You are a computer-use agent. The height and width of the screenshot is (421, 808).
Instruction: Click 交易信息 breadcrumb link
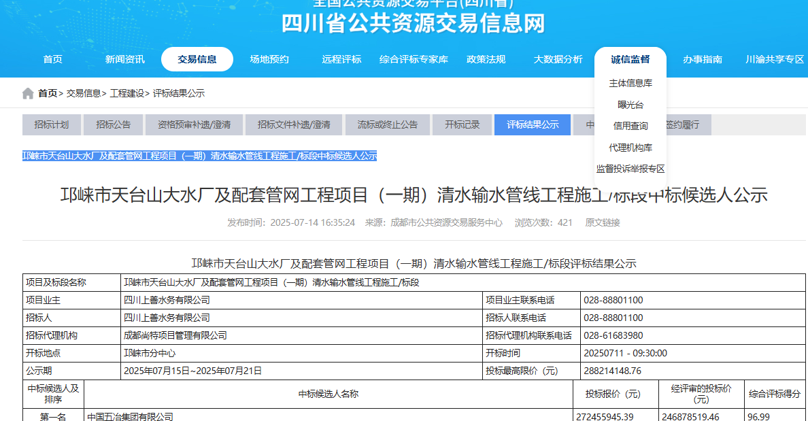point(84,93)
